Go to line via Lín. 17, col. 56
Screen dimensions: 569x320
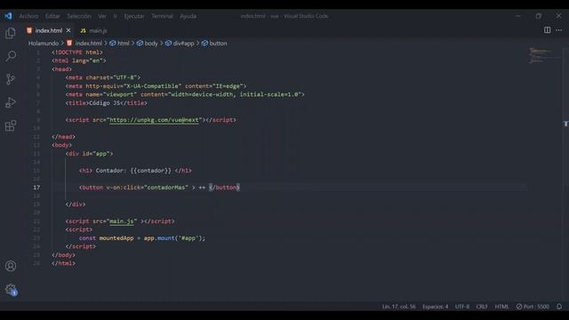398,307
